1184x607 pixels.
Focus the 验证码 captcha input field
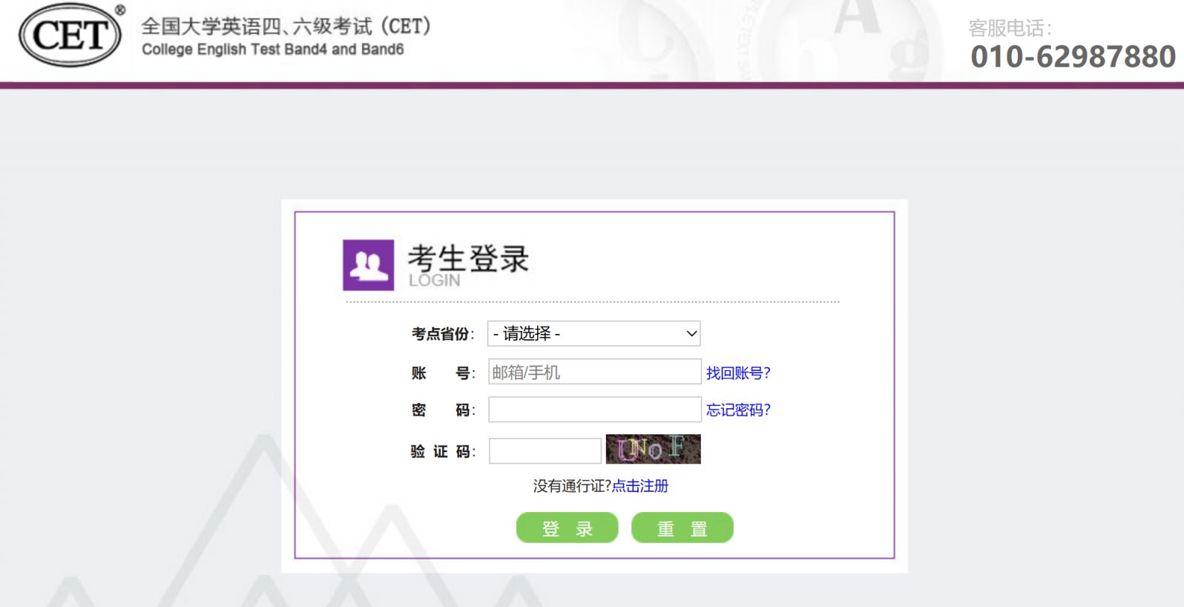click(545, 450)
